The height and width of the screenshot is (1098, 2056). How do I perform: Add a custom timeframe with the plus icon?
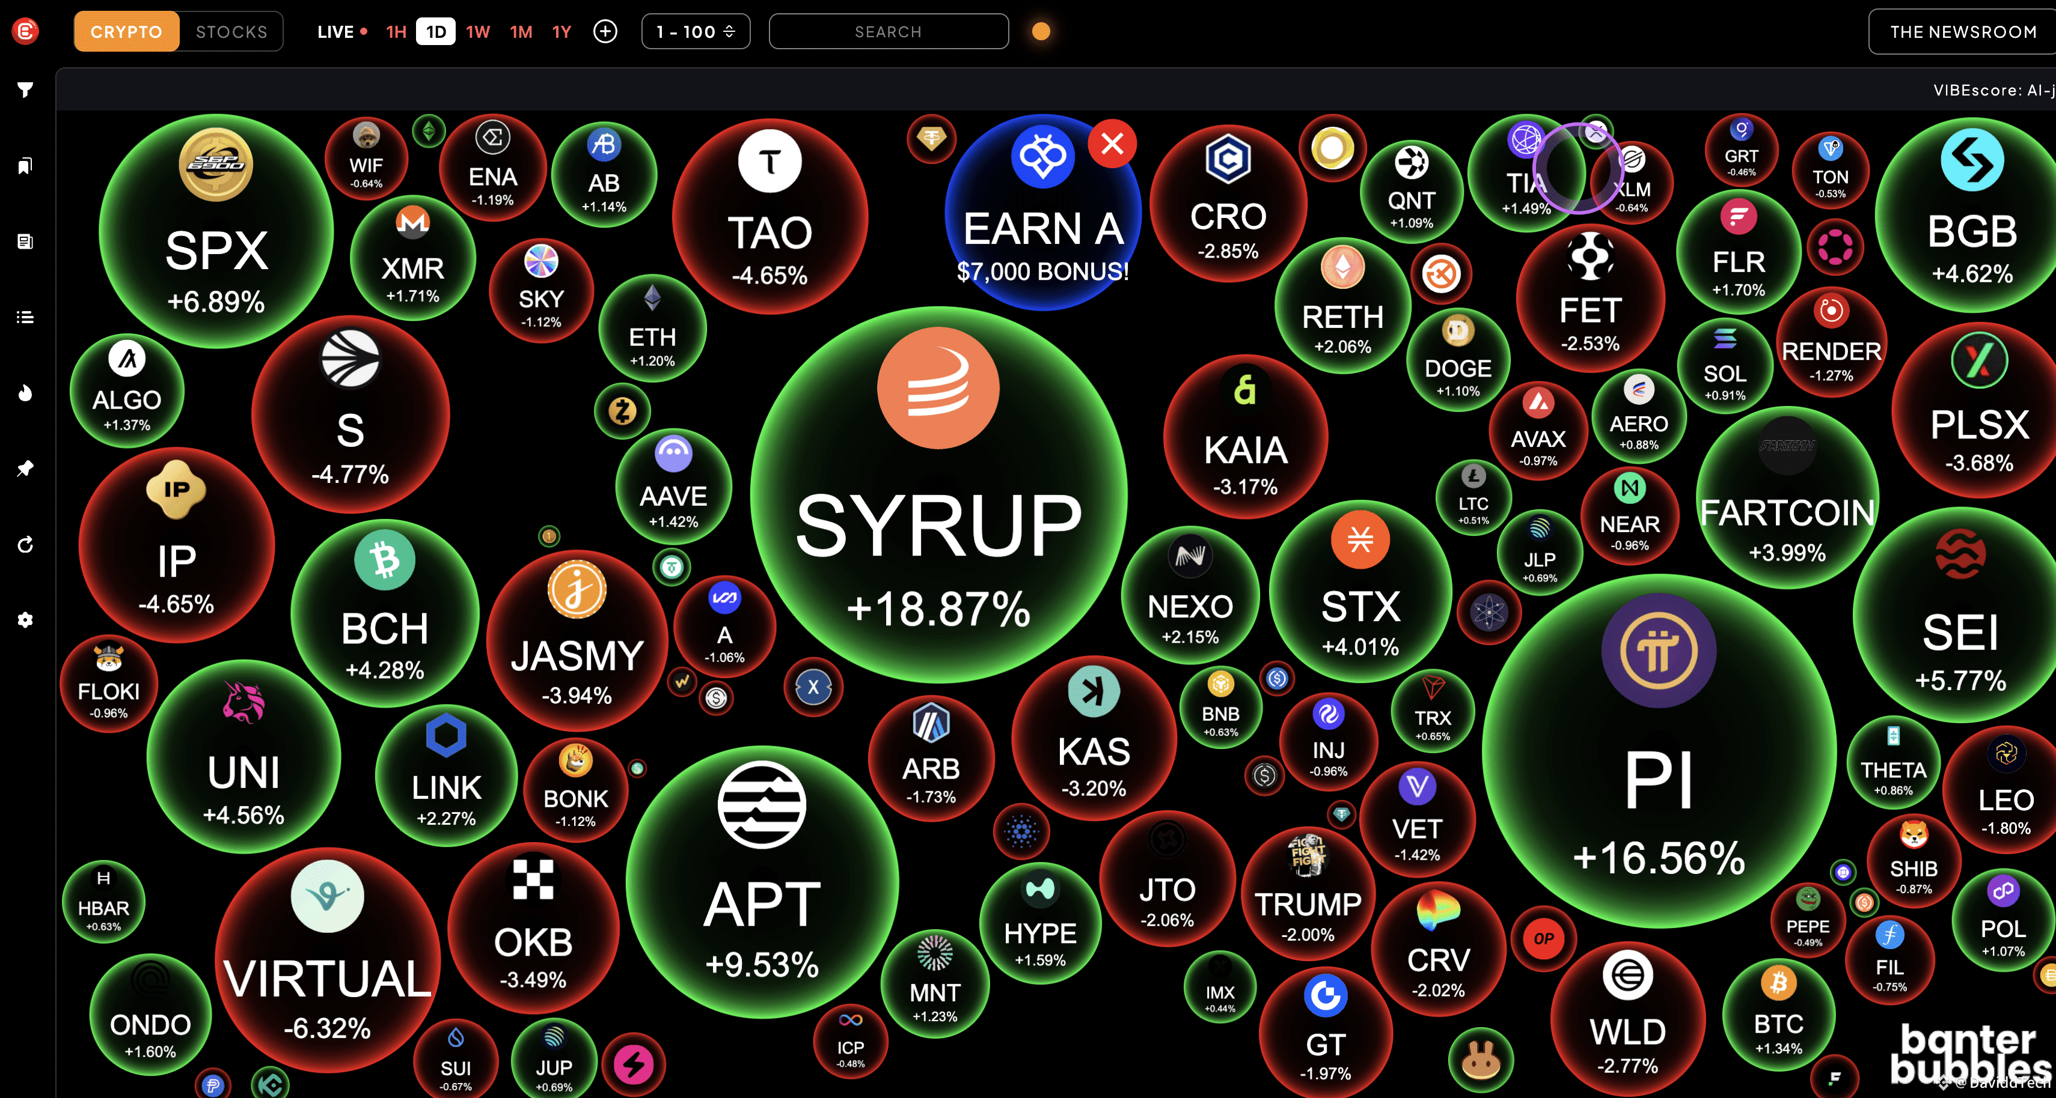606,32
